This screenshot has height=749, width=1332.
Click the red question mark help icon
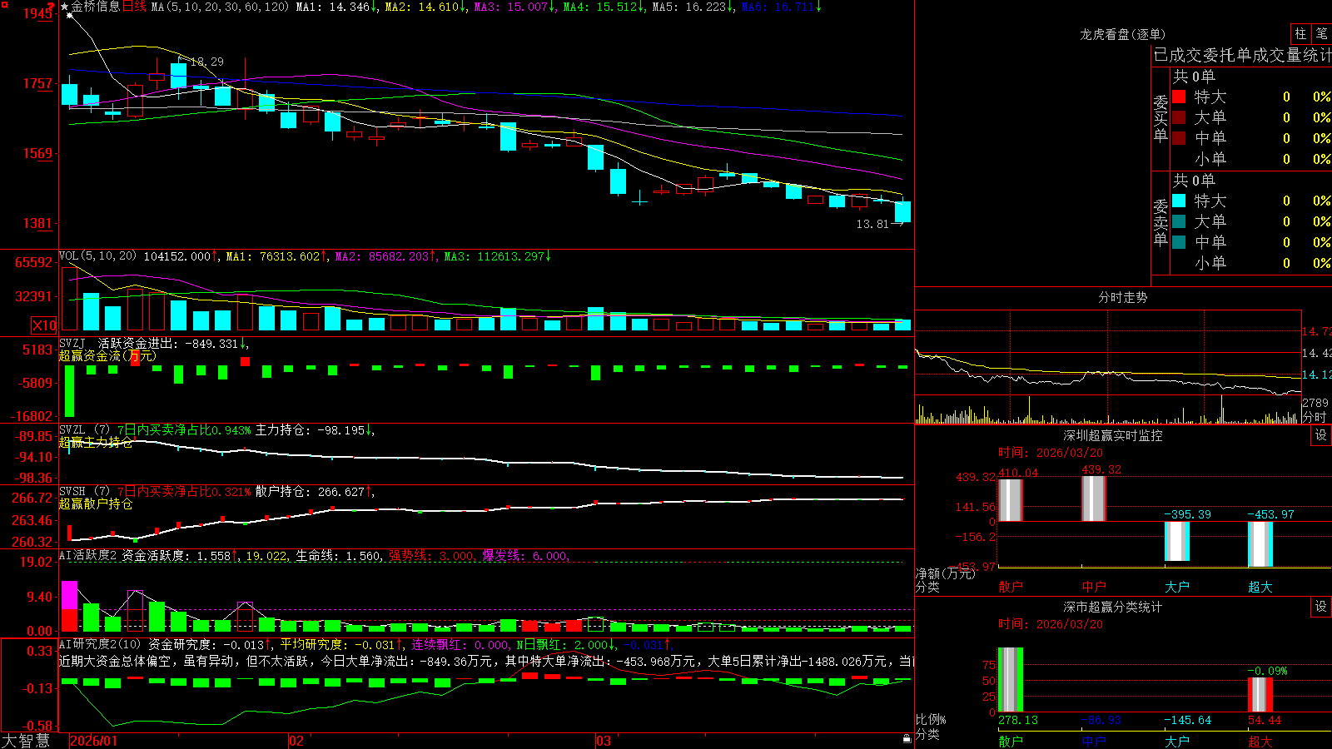click(x=51, y=7)
